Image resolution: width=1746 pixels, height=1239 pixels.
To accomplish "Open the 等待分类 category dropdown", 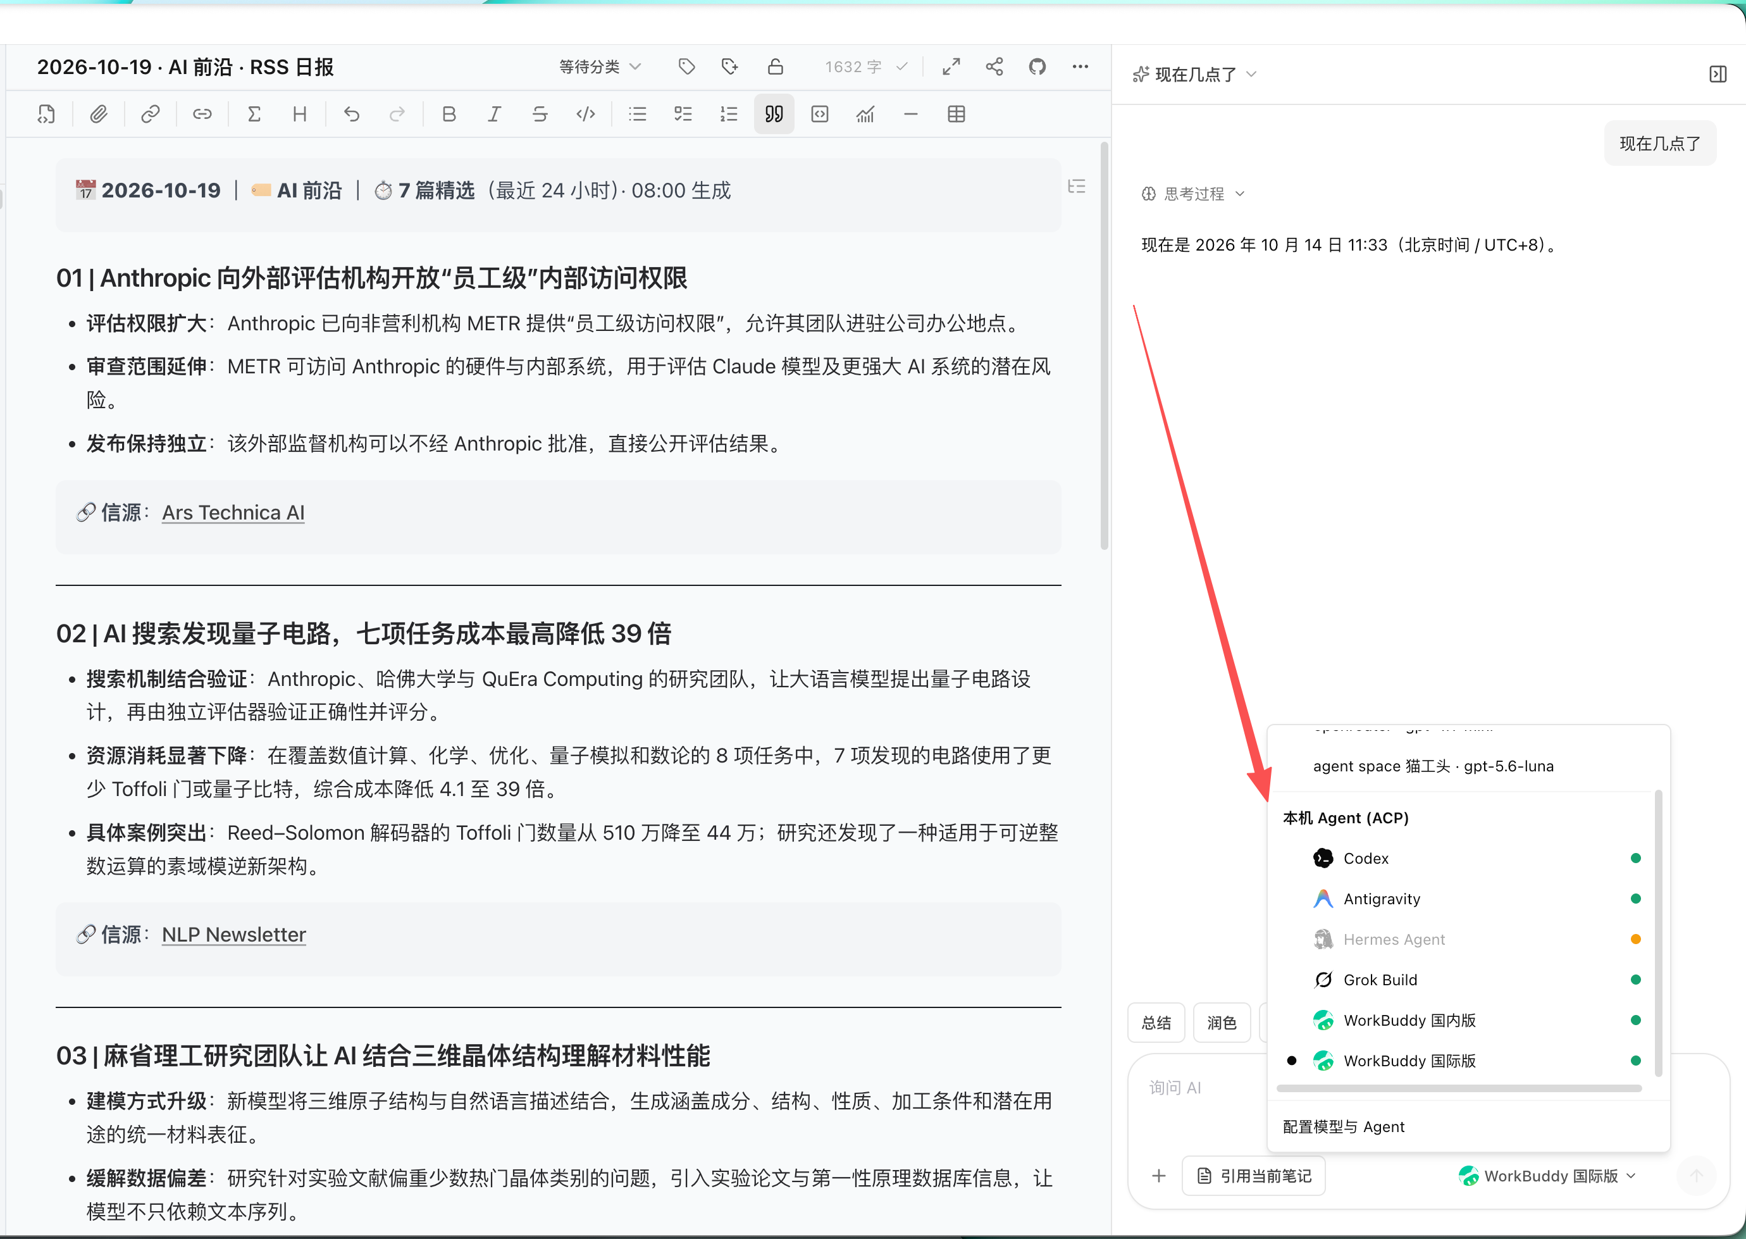I will click(x=600, y=67).
